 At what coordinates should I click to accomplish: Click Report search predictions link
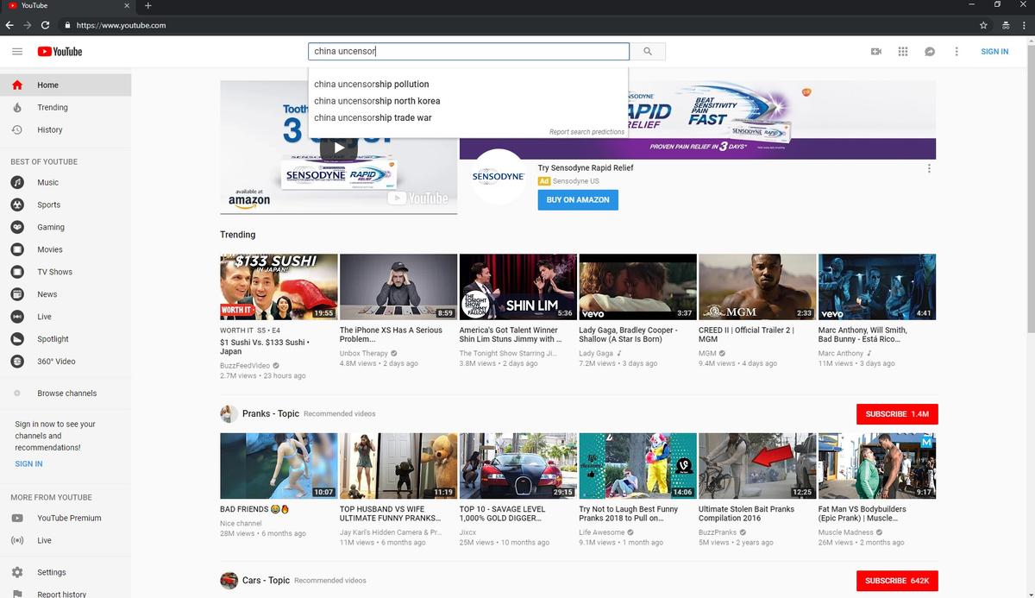coord(586,132)
